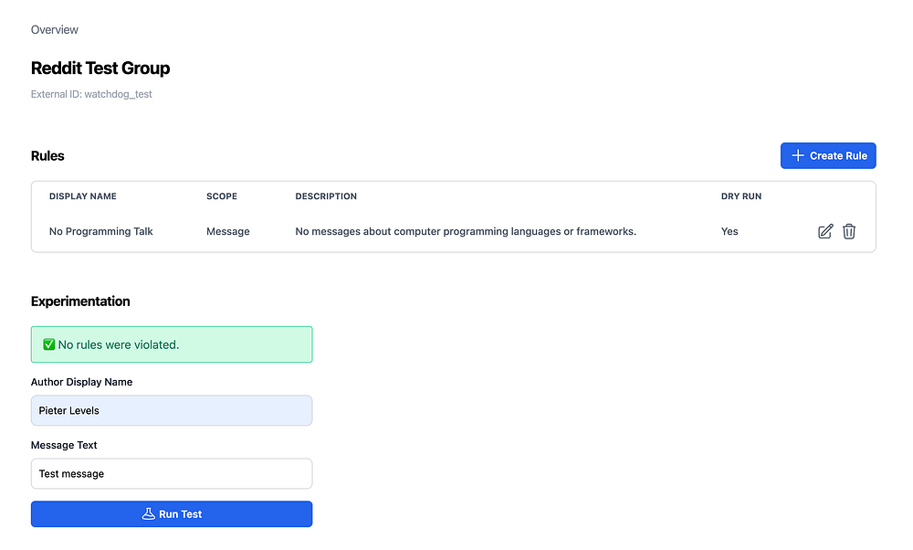Click the Yes value under Dry Run
Viewport: 913px width, 550px height.
(729, 231)
